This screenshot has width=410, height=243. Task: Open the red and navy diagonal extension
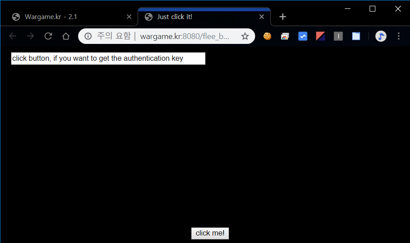(x=320, y=36)
